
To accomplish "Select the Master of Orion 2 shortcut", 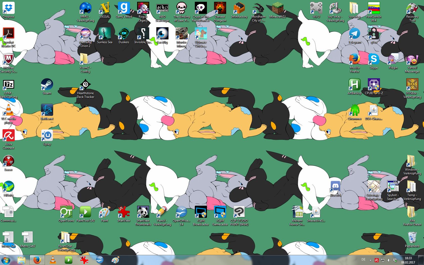I will click(85, 37).
